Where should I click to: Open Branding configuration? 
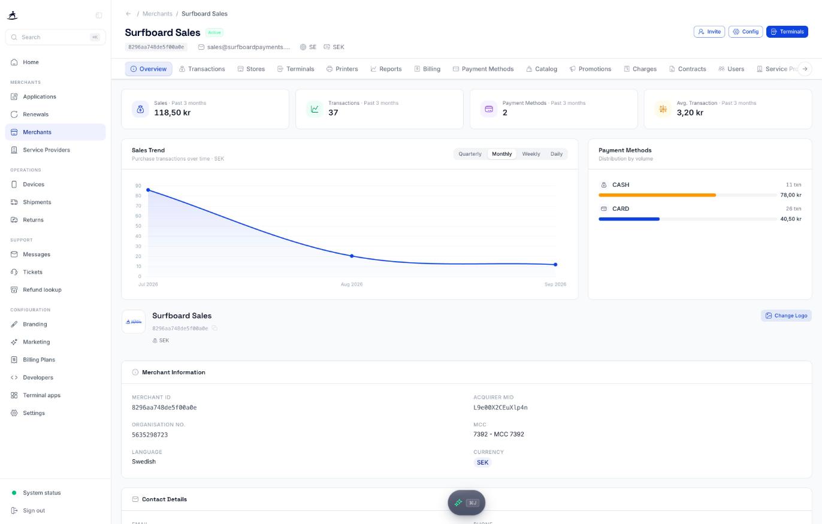point(55,325)
